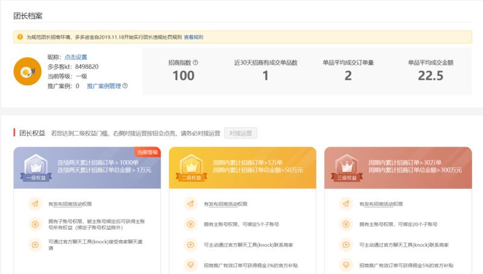This screenshot has width=483, height=274.
Task: Click chat icon in 二级权益 card
Action: click(190, 245)
